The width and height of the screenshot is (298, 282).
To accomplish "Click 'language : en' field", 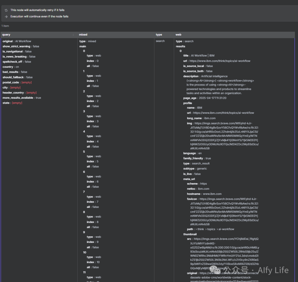I will (x=192, y=153).
